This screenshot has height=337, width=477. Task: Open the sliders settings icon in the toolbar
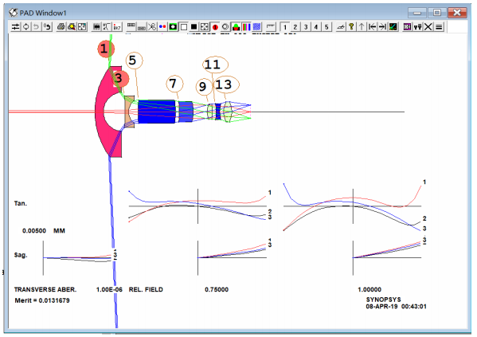click(x=15, y=27)
